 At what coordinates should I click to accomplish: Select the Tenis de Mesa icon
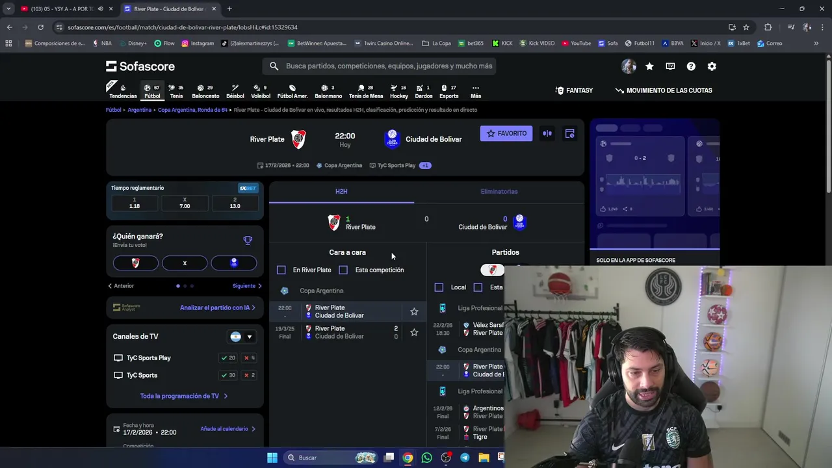click(x=366, y=91)
